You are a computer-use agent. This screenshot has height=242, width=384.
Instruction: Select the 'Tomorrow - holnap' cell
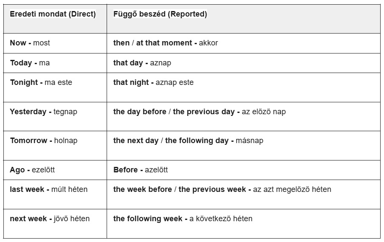point(44,141)
